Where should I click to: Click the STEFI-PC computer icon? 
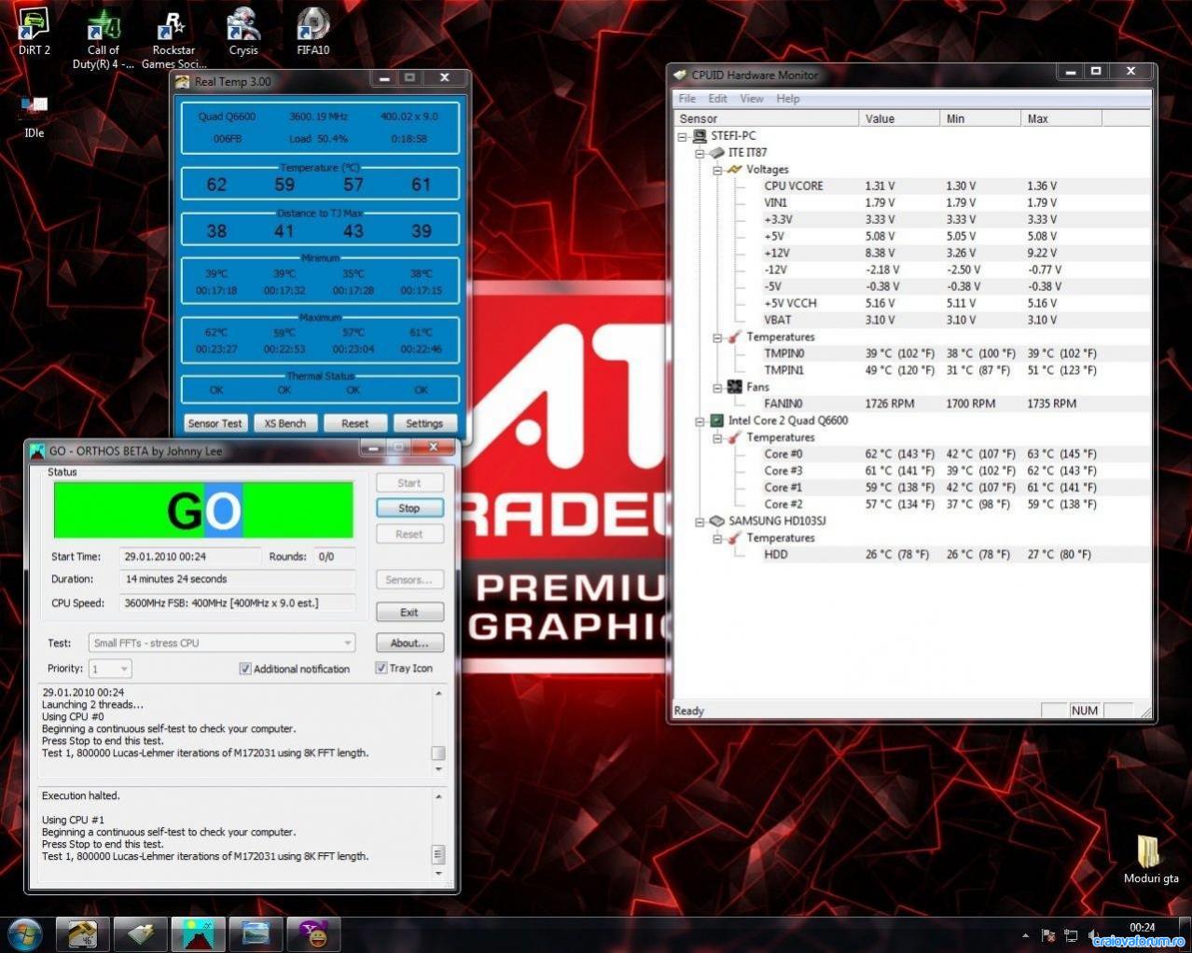pyautogui.click(x=700, y=136)
